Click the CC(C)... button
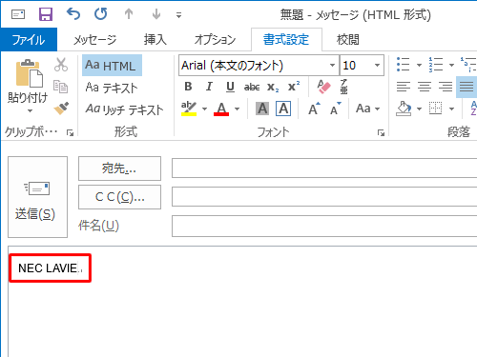477x357 pixels. tap(119, 197)
